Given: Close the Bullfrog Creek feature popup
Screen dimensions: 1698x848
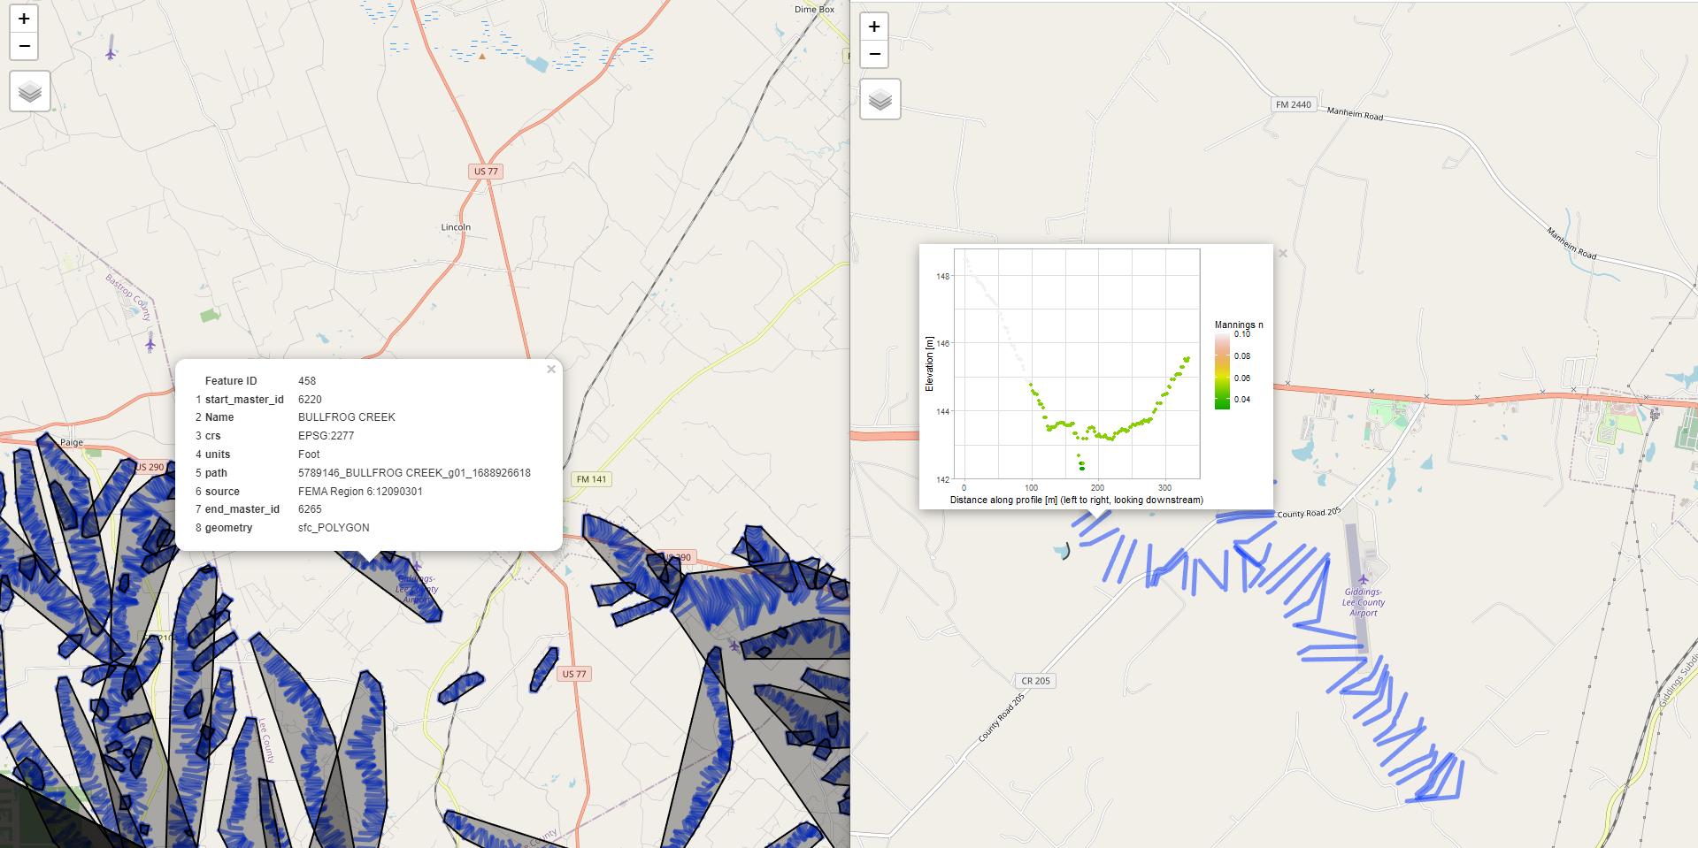Looking at the screenshot, I should pos(551,370).
